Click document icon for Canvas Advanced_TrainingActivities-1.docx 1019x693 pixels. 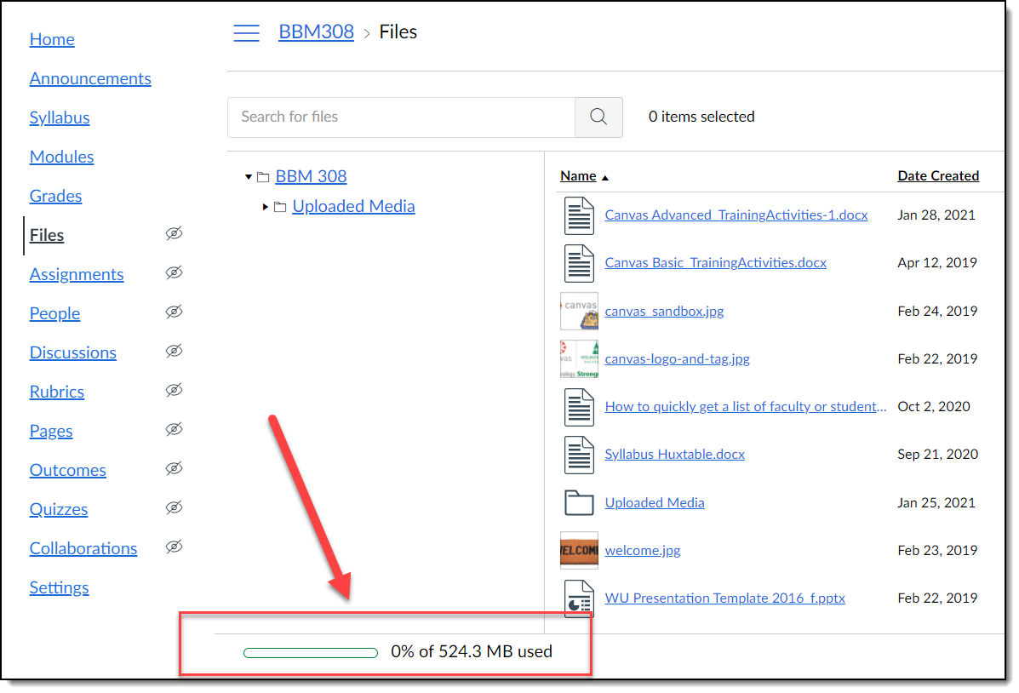coord(578,216)
